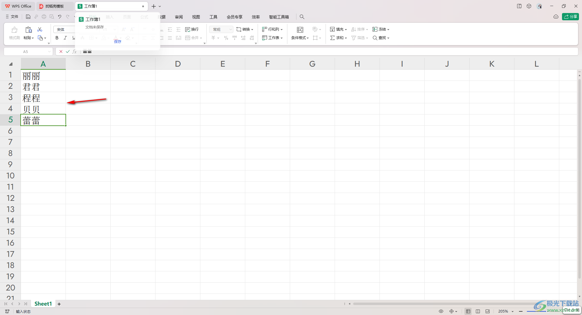
Task: Click the Print icon
Action: 44,17
